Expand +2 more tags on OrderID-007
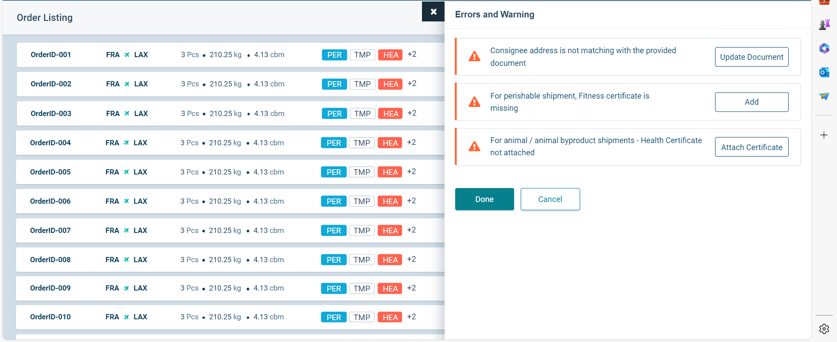Image resolution: width=837 pixels, height=342 pixels. [412, 230]
